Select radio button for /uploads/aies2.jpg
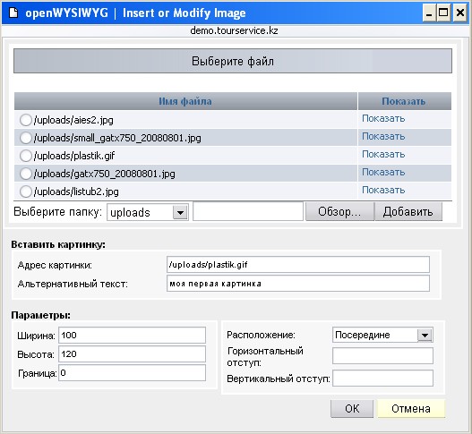Screen dimensions: 472x434 pos(26,120)
